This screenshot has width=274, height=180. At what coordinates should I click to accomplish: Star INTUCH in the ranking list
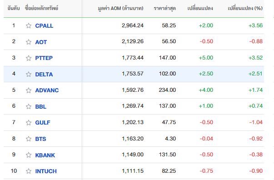click(29, 171)
